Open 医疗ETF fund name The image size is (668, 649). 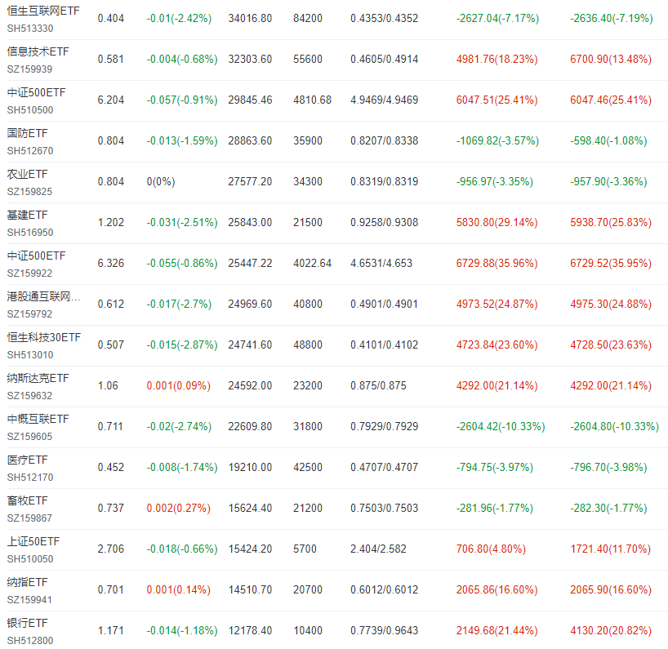pos(28,460)
